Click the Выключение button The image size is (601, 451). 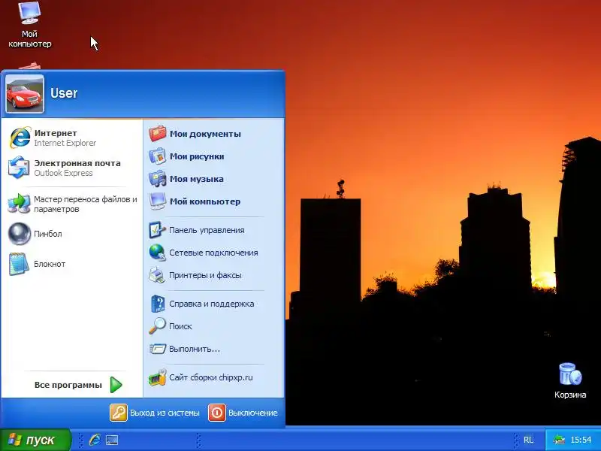coord(243,413)
